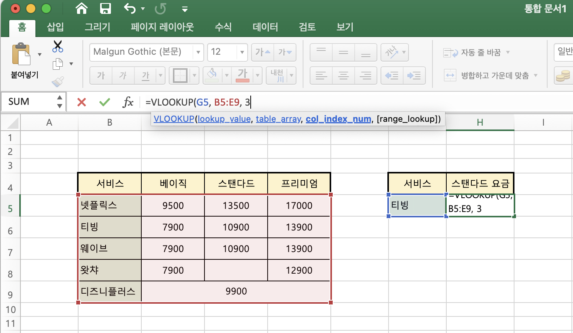The height and width of the screenshot is (333, 573).
Task: Click the Redo arrow icon
Action: coord(160,8)
